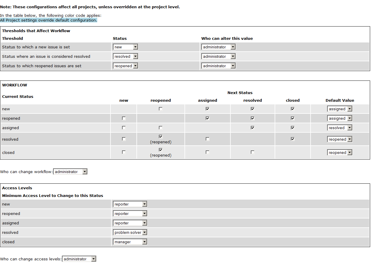The width and height of the screenshot is (371, 263).
Task: Open Default Value dropdown for new row
Action: click(x=340, y=109)
